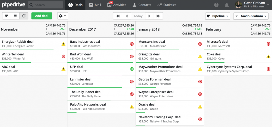Click red arrow icon on The Daily Planet deal

click(132, 94)
